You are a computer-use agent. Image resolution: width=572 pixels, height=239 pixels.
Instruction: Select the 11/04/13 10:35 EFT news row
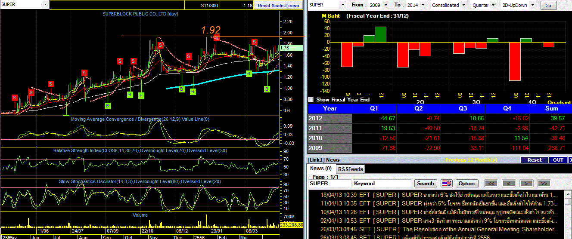point(436,204)
